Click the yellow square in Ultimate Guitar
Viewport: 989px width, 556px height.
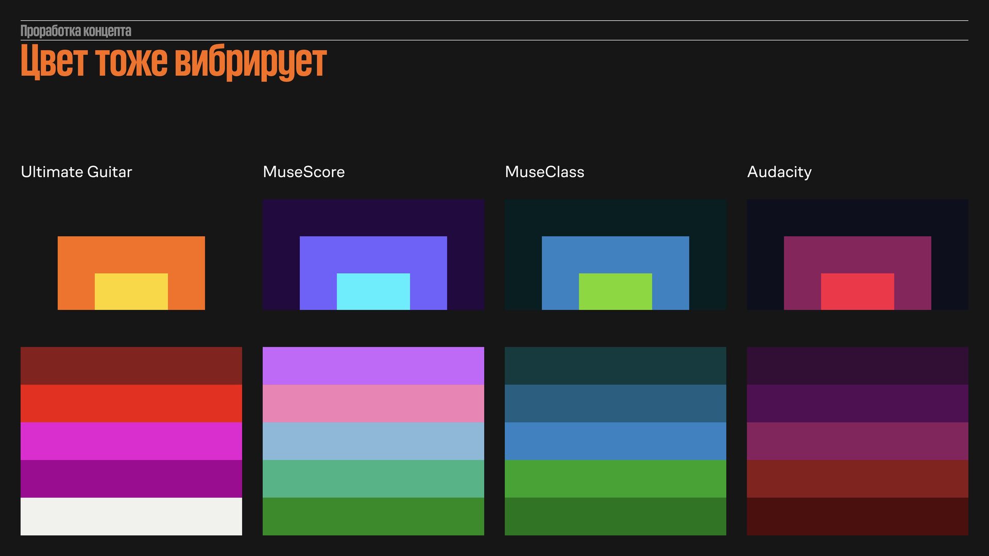tap(131, 291)
